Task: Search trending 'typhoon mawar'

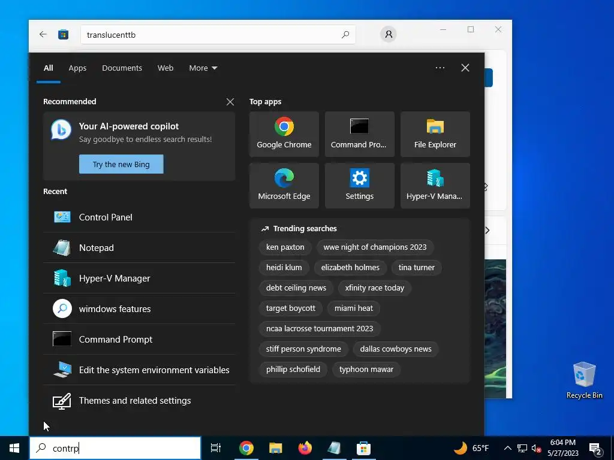Action: 366,369
